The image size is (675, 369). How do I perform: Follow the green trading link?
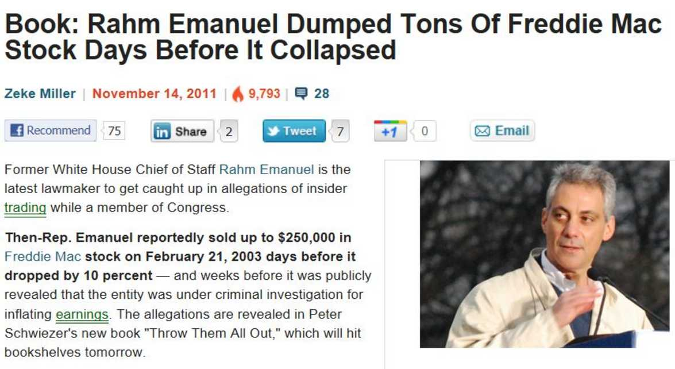pos(25,207)
